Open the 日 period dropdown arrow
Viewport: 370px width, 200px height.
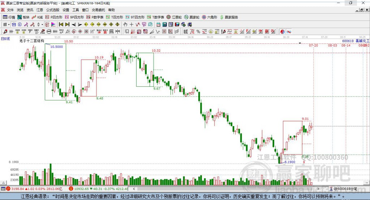[x=9, y=25]
